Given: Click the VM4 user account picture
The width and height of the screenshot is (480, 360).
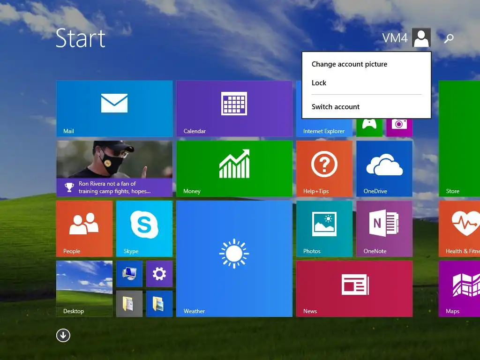Looking at the screenshot, I should pyautogui.click(x=421, y=37).
